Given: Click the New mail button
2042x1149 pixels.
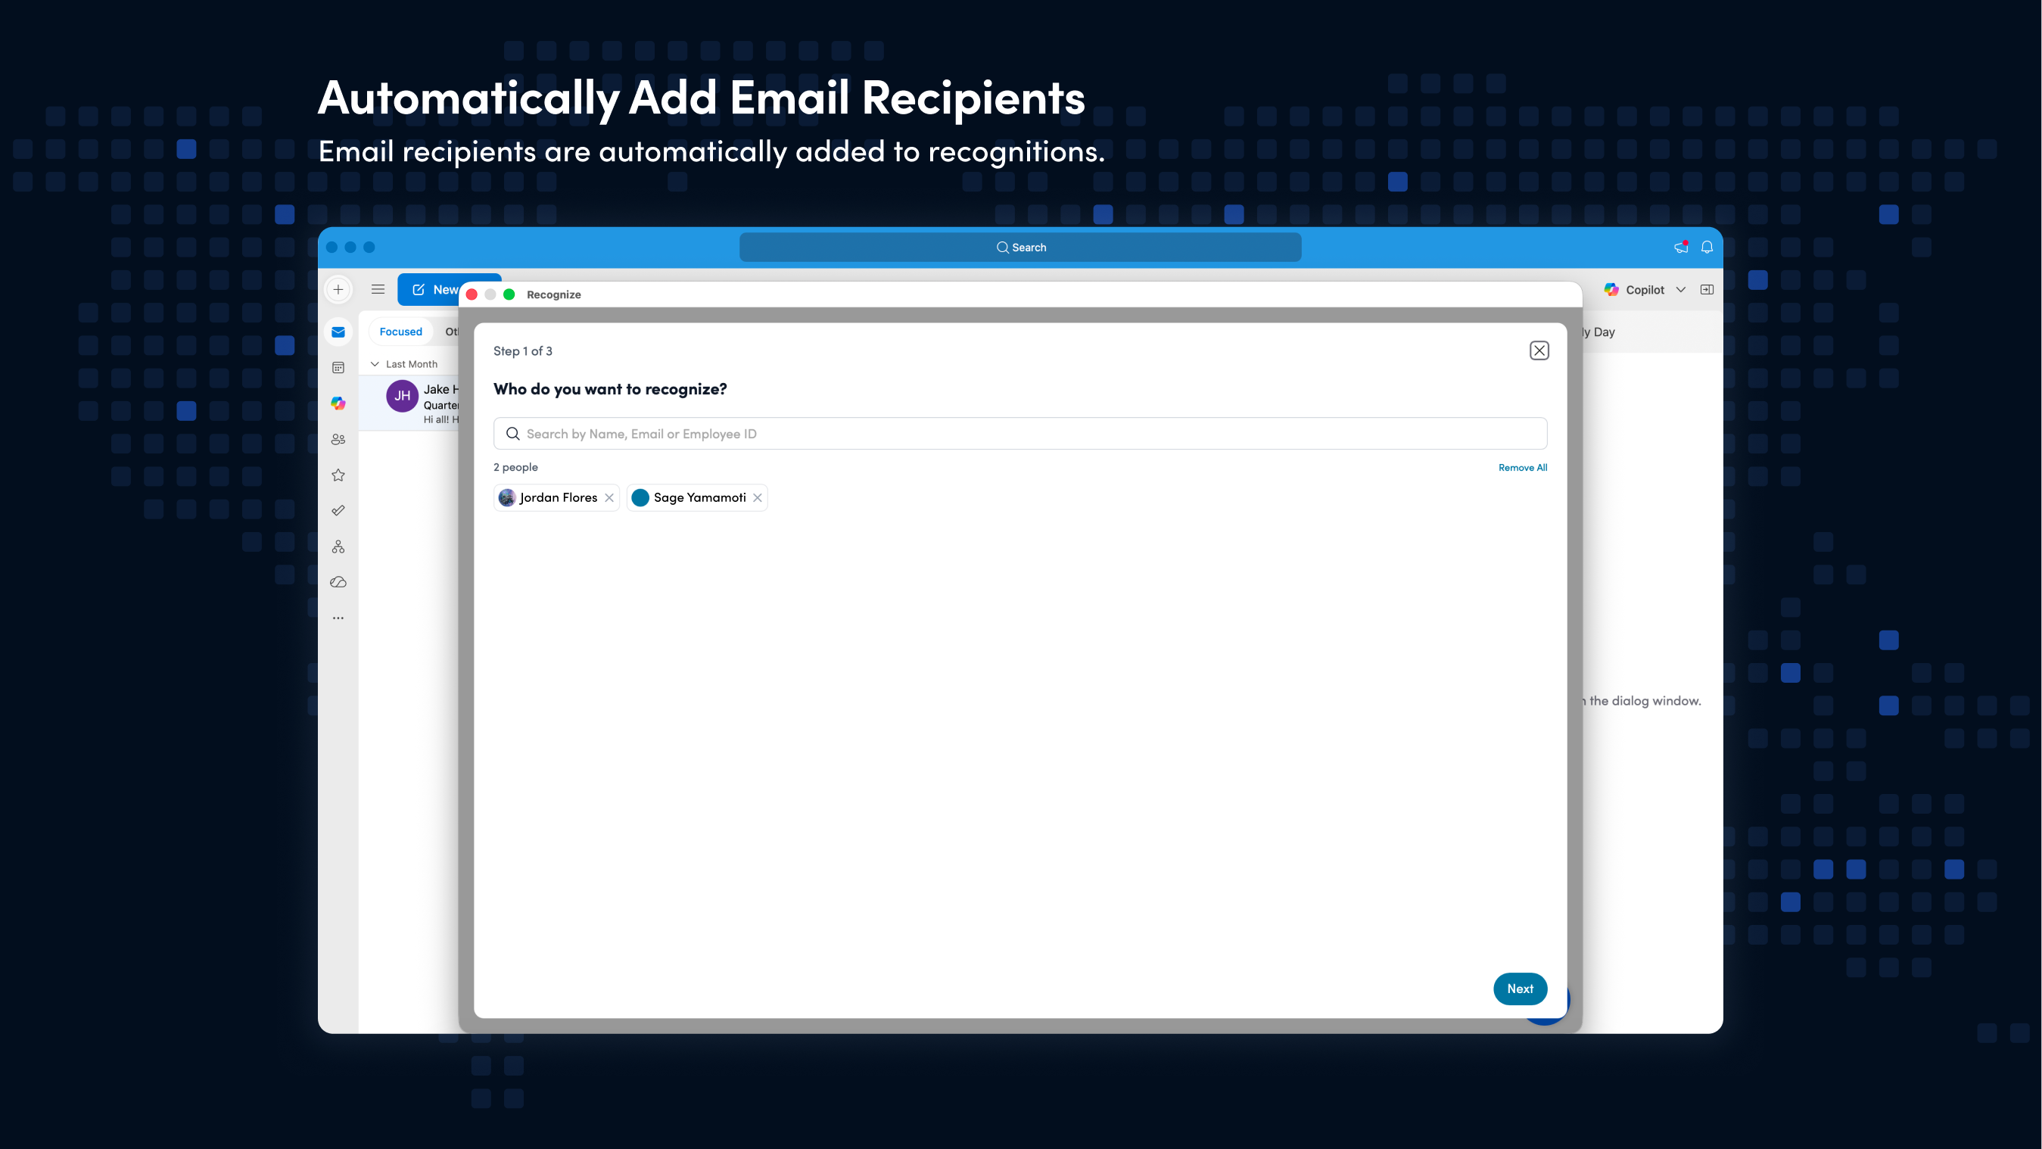Looking at the screenshot, I should pos(429,289).
